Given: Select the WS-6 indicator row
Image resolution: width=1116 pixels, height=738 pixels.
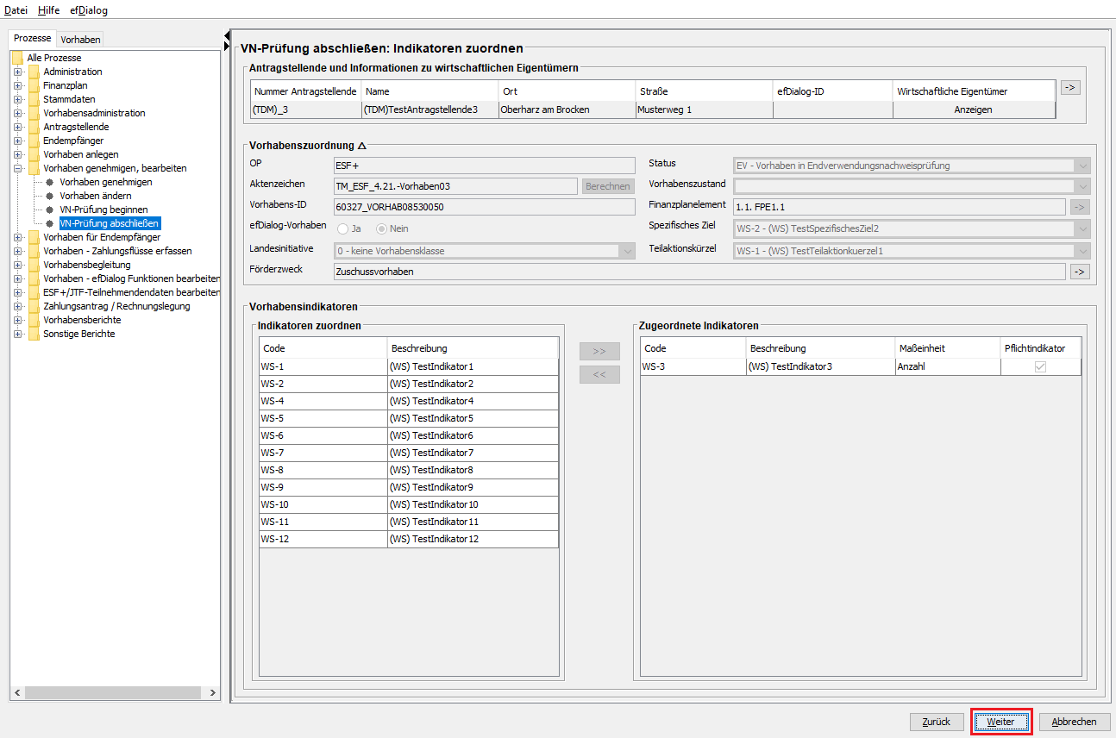Looking at the screenshot, I should coord(409,435).
